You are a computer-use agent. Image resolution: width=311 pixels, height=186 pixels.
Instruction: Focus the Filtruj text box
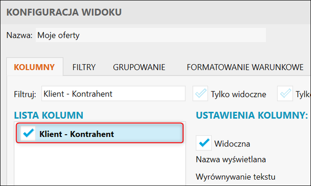pyautogui.click(x=113, y=94)
